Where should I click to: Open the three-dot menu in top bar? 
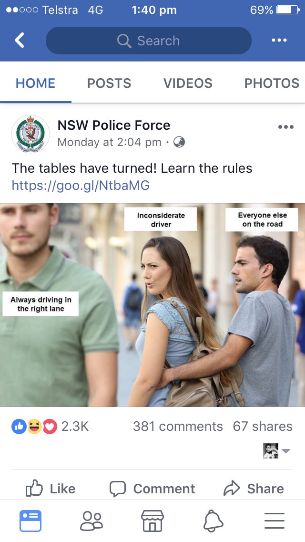pyautogui.click(x=279, y=40)
